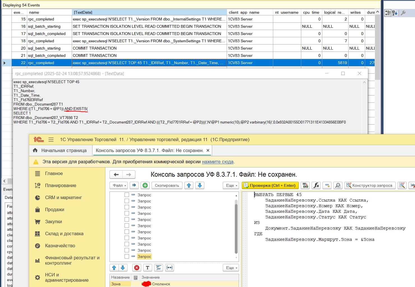The image size is (415, 287).
Task: Follow the нажмите сюда link
Action: tap(218, 162)
